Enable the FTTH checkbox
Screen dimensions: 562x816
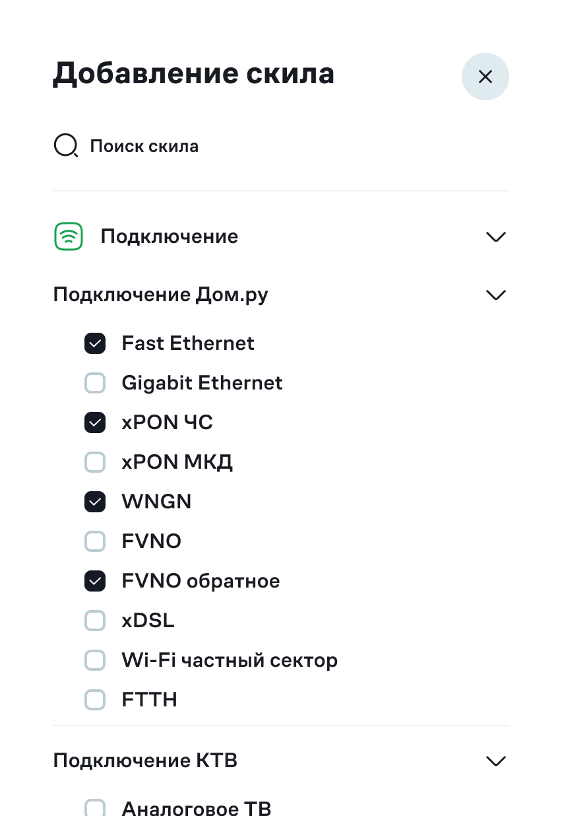click(95, 700)
